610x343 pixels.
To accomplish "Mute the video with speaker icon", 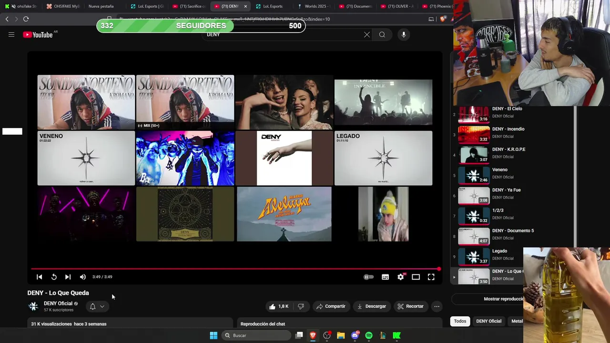I will coord(83,277).
